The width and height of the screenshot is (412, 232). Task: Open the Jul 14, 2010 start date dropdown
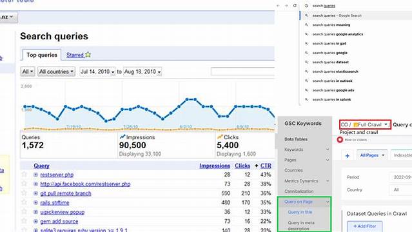coord(97,72)
